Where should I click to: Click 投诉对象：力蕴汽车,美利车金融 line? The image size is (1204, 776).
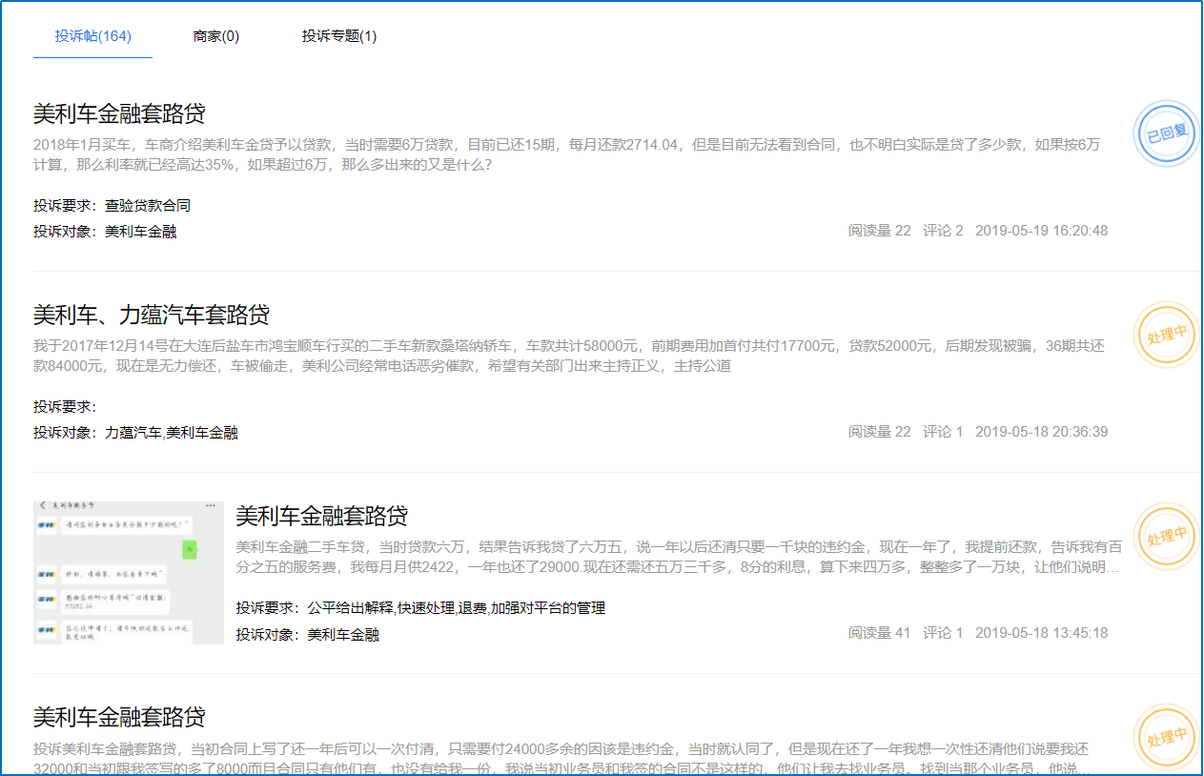135,432
